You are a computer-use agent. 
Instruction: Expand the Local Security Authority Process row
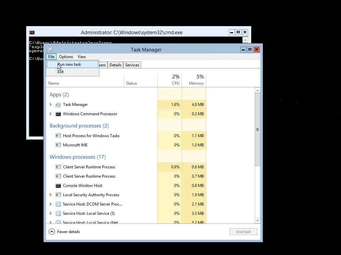tap(51, 195)
